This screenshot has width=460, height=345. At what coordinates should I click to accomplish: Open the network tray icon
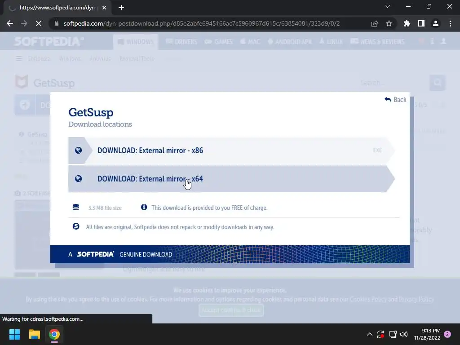(x=393, y=334)
